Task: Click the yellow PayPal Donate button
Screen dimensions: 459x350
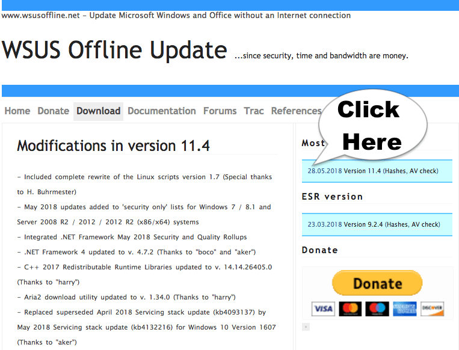Action: coord(377,283)
